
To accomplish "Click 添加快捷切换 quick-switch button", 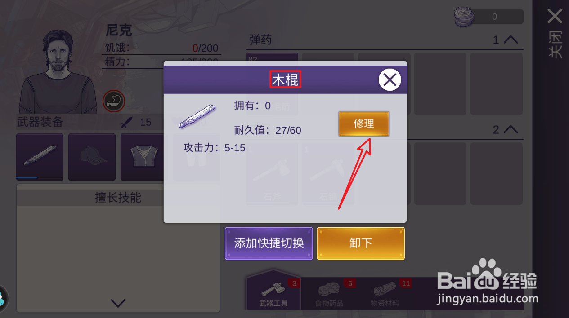I will coord(269,243).
